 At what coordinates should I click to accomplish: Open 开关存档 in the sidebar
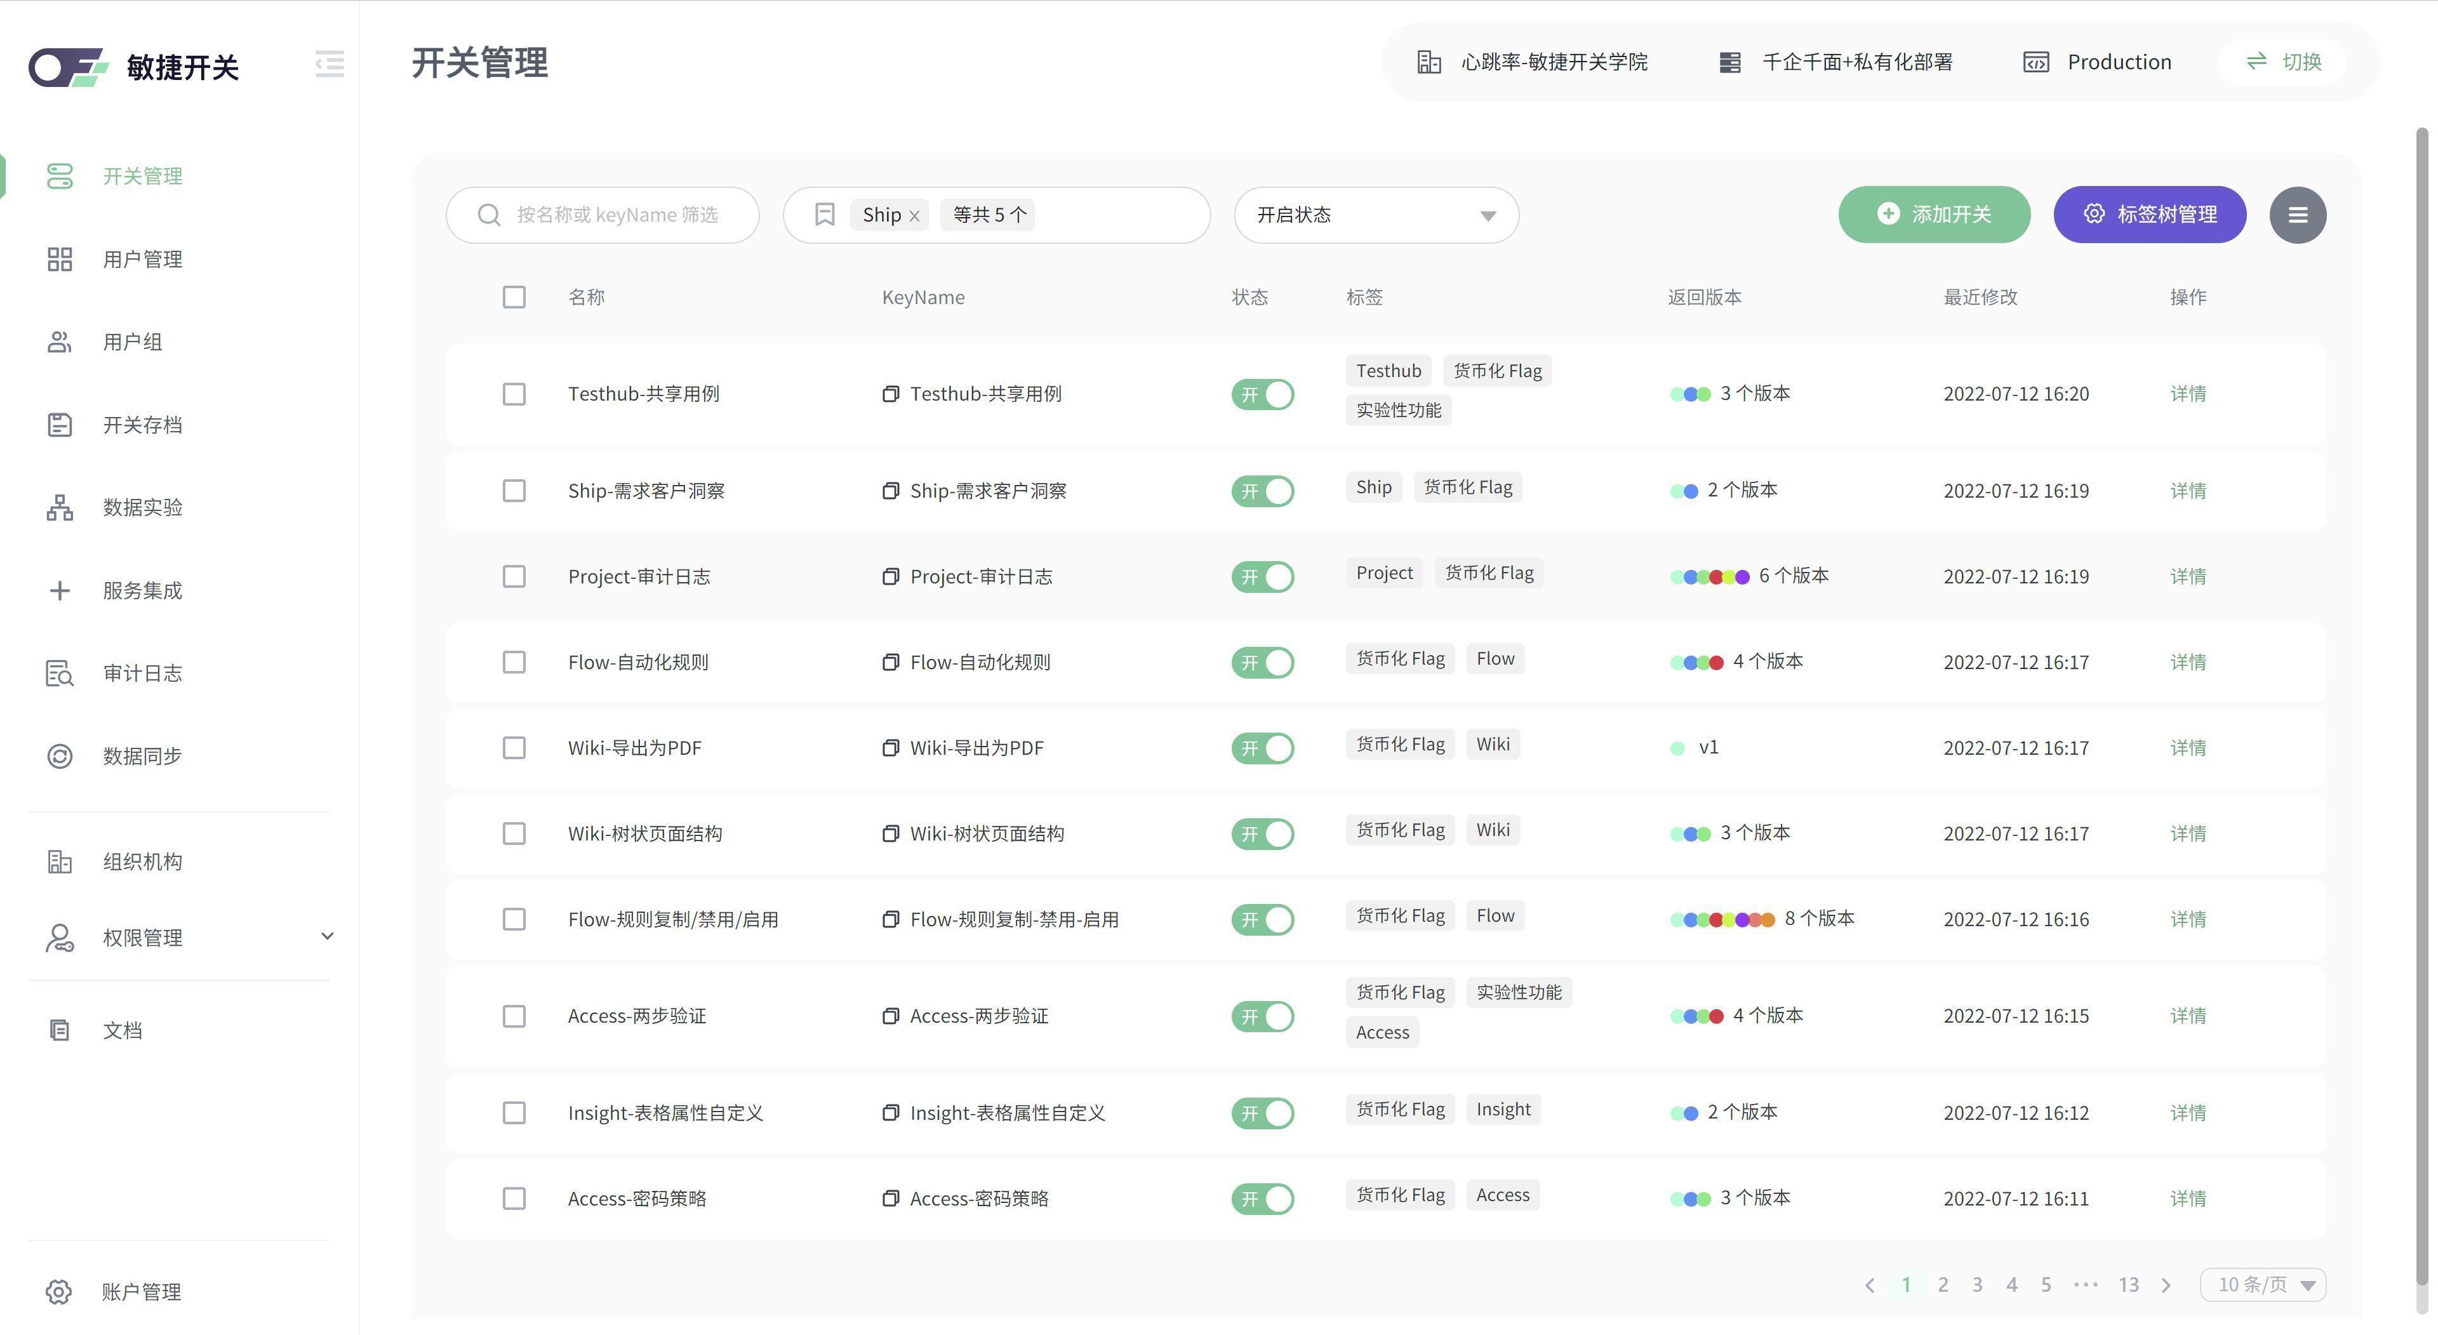[x=142, y=424]
